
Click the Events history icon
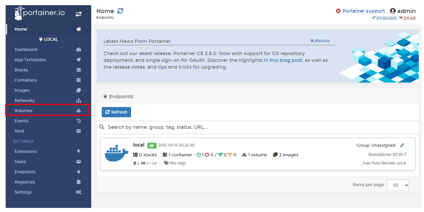click(78, 121)
